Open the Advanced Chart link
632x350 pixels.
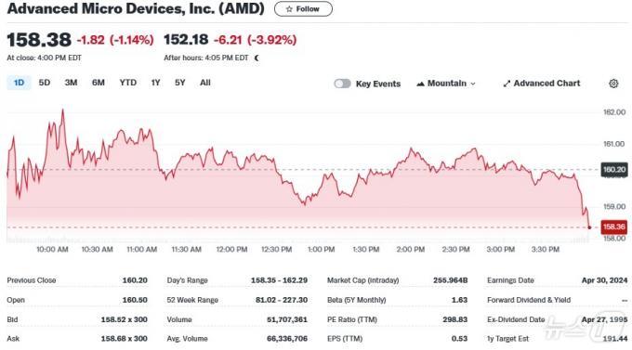click(541, 84)
